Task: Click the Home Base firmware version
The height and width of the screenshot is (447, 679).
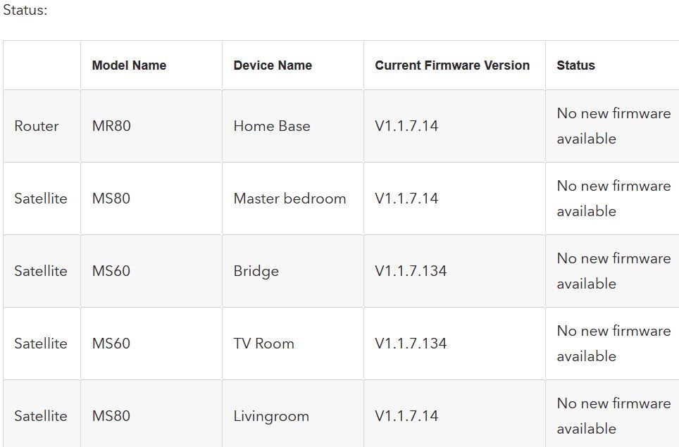Action: [x=406, y=126]
